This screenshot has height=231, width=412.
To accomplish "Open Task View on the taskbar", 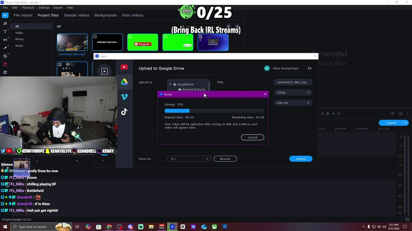I will 77,227.
